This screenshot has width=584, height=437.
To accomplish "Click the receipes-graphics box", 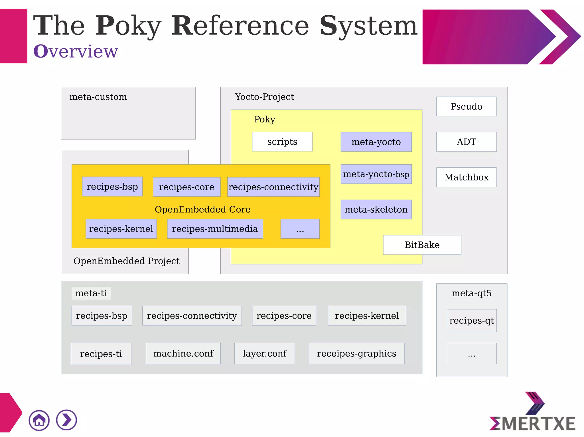I will [x=356, y=353].
